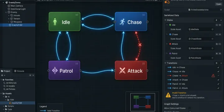Click the red X on the invalid transition
Viewport: 224px width, 112px height.
[x=140, y=45]
